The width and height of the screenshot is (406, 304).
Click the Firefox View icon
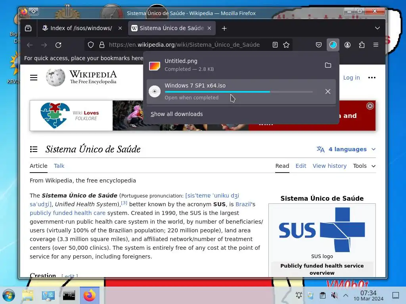(28, 28)
